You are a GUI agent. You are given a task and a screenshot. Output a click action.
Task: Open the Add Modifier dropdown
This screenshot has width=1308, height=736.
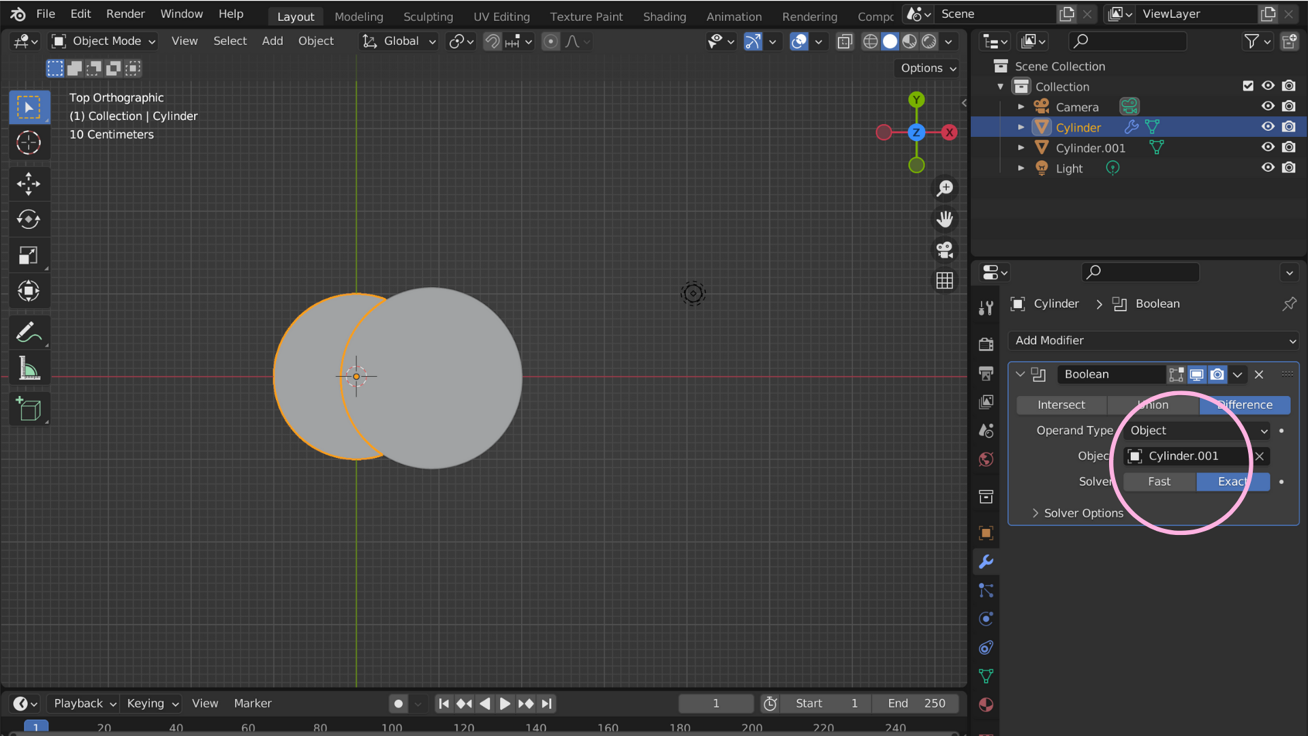click(x=1153, y=341)
